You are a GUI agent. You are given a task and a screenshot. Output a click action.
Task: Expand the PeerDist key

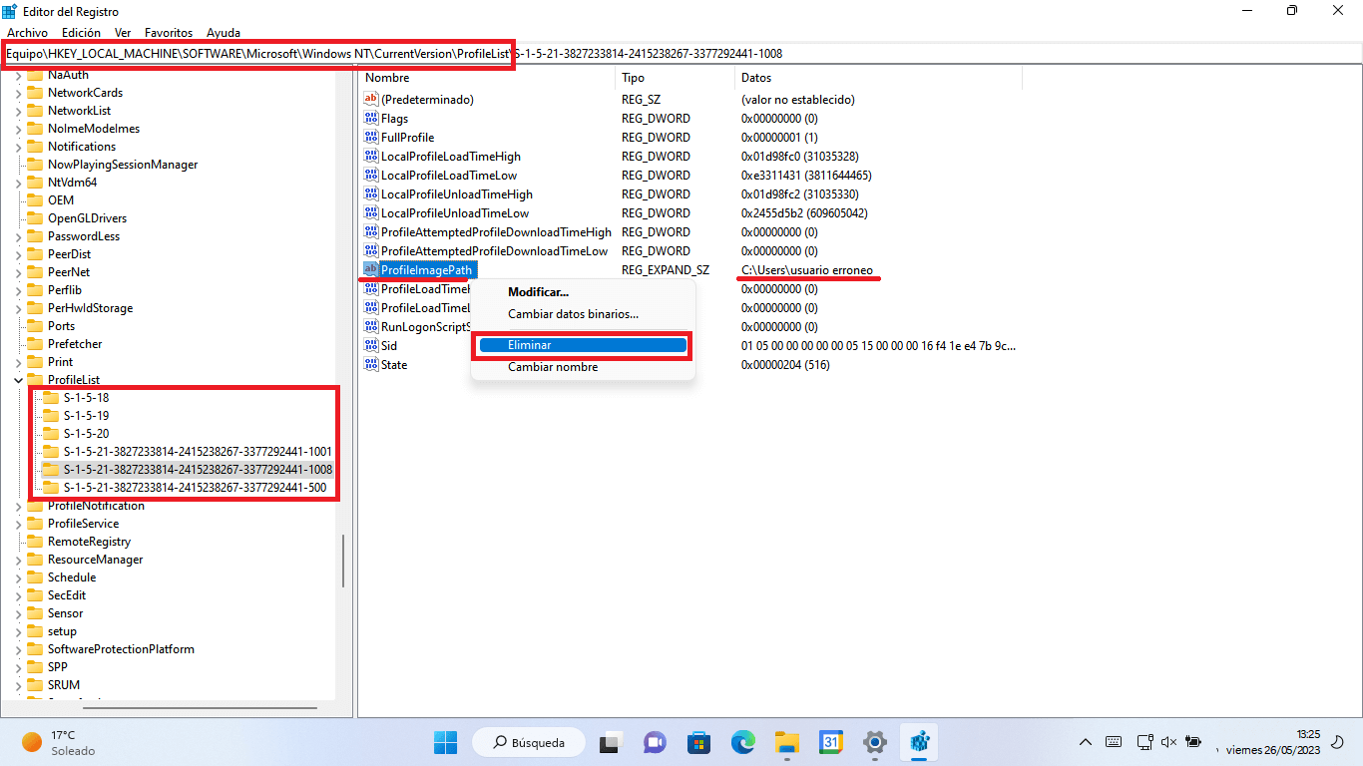(x=18, y=254)
